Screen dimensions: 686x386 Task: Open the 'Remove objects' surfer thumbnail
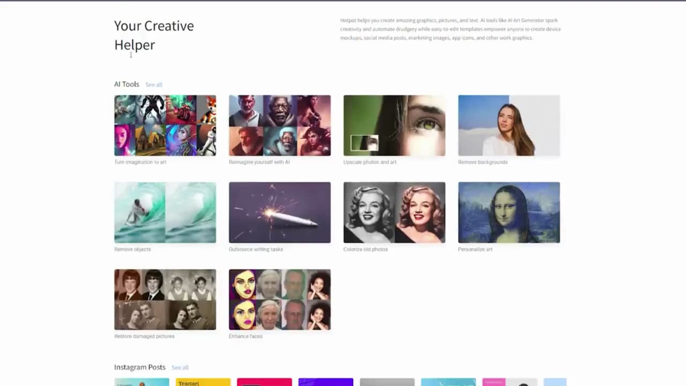pyautogui.click(x=165, y=212)
